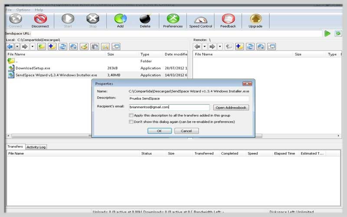
Task: Click the gray Local pane icon after the brush
Action: 95,46
